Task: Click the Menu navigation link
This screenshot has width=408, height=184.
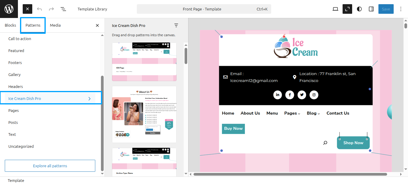Action: pos(272,113)
